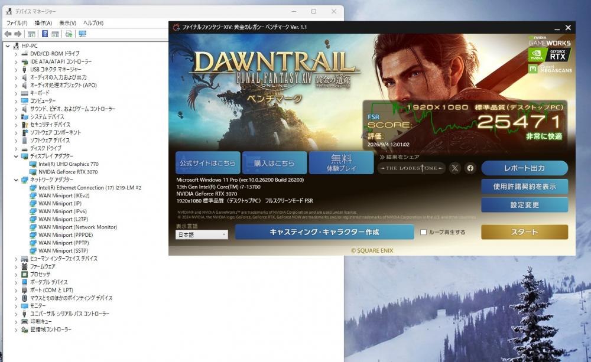
Task: Click the レポート出力 button
Action: [x=524, y=168]
